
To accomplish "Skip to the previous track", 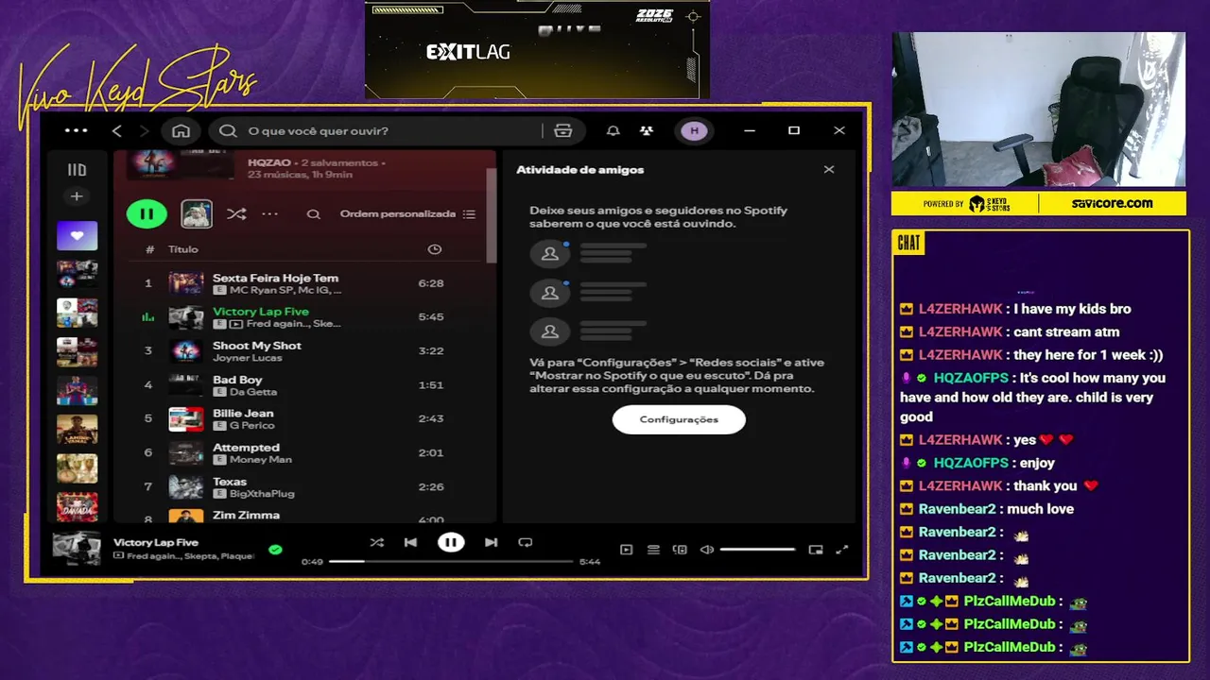I will click(x=410, y=542).
